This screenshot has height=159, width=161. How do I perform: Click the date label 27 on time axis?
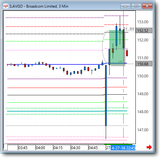[x=108, y=148]
